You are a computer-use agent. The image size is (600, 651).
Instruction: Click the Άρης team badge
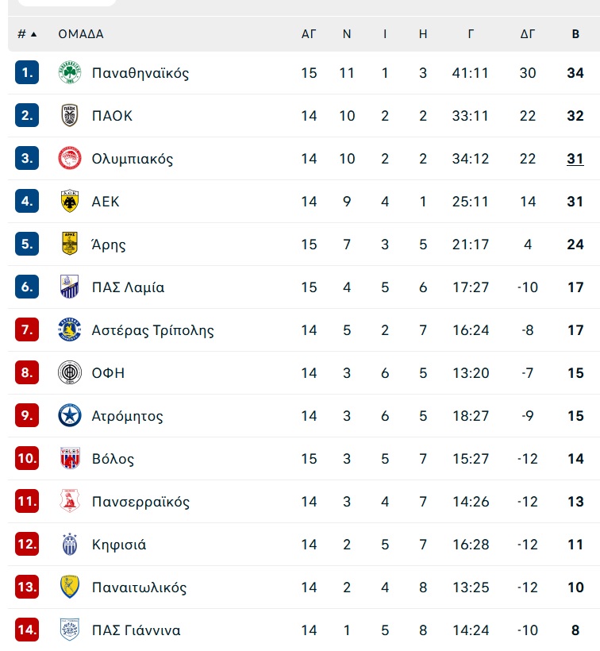click(69, 244)
